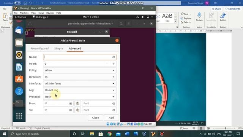Screen dimensions: 243x137
Task: Open the Word File tab
Action: 5,9
